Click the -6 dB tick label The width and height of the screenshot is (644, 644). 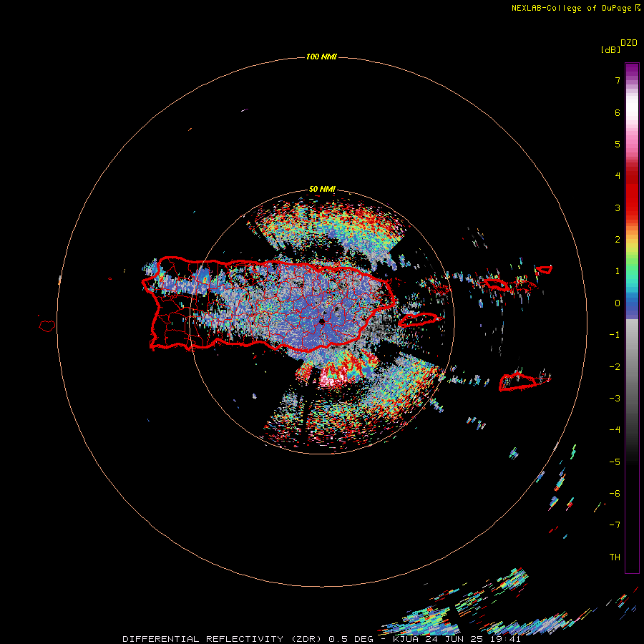coord(615,494)
